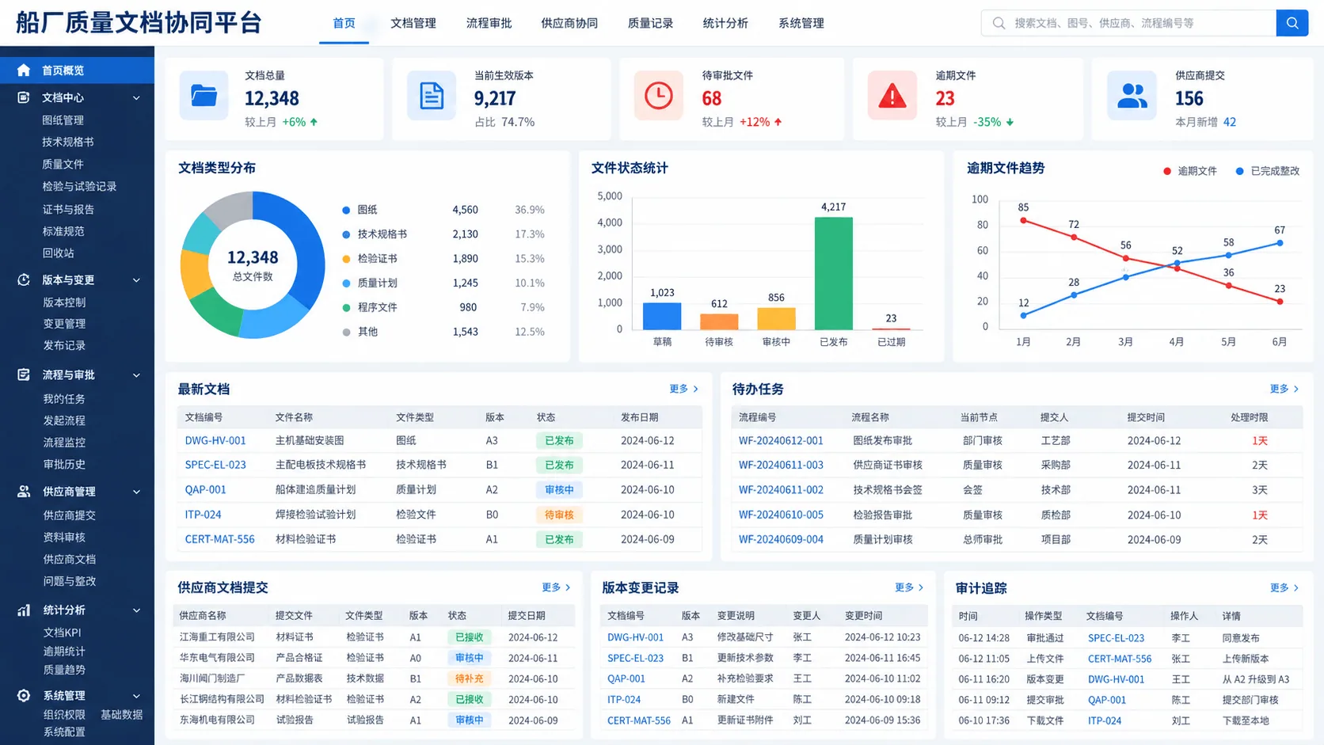Image resolution: width=1324 pixels, height=745 pixels.
Task: Click the users icon on 供应商提交 card
Action: (x=1132, y=96)
